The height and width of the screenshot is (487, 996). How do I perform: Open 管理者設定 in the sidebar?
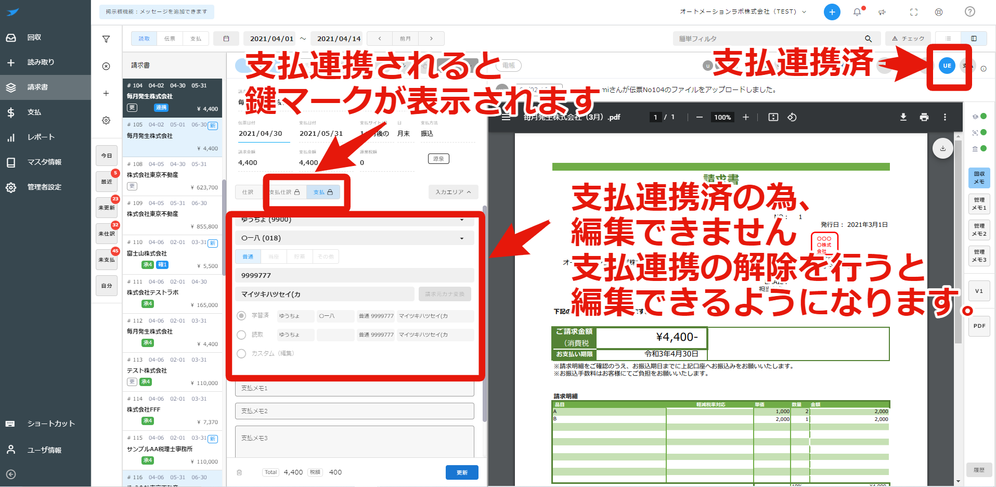point(45,187)
